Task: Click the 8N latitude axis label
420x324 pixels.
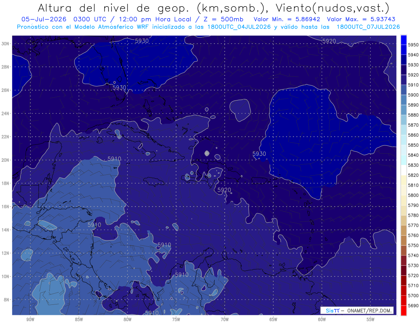Action: [x=6, y=300]
